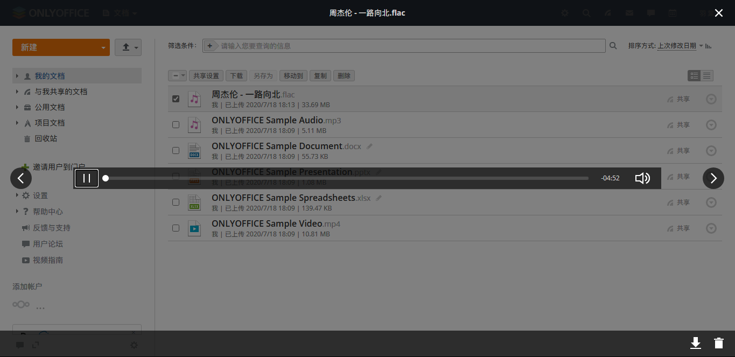Edit Sample Document with pencil icon

click(369, 146)
